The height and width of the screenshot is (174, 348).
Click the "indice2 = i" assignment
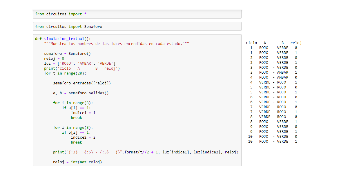pos(83,137)
